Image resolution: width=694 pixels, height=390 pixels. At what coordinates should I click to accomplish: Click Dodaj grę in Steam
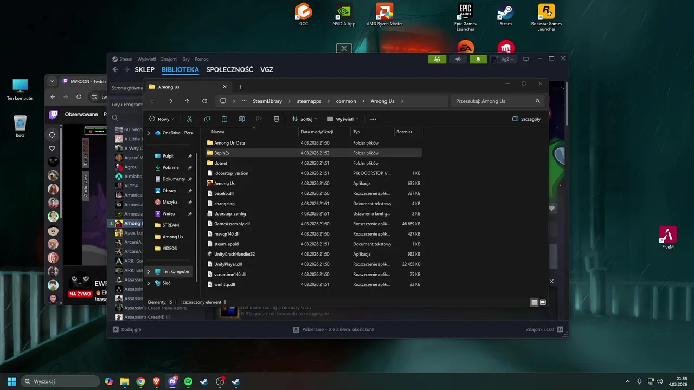coord(127,329)
